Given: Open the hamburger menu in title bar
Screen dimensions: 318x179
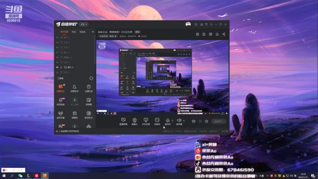Looking at the screenshot, I should pyautogui.click(x=211, y=24).
